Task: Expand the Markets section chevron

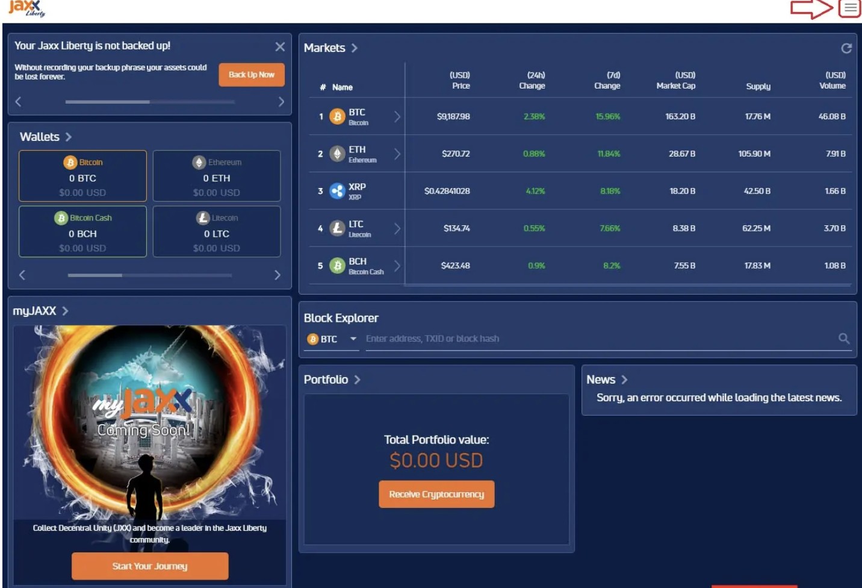Action: pos(354,48)
